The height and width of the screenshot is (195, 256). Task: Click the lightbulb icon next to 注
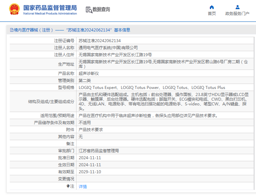click(x=68, y=186)
